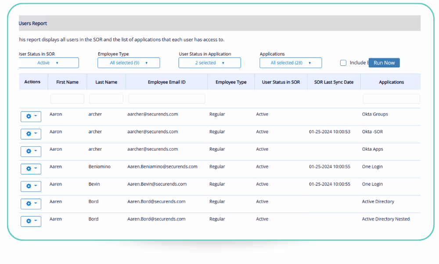Toggle the Include checkbox beside Run Now
This screenshot has height=264, width=439.
[x=343, y=63]
